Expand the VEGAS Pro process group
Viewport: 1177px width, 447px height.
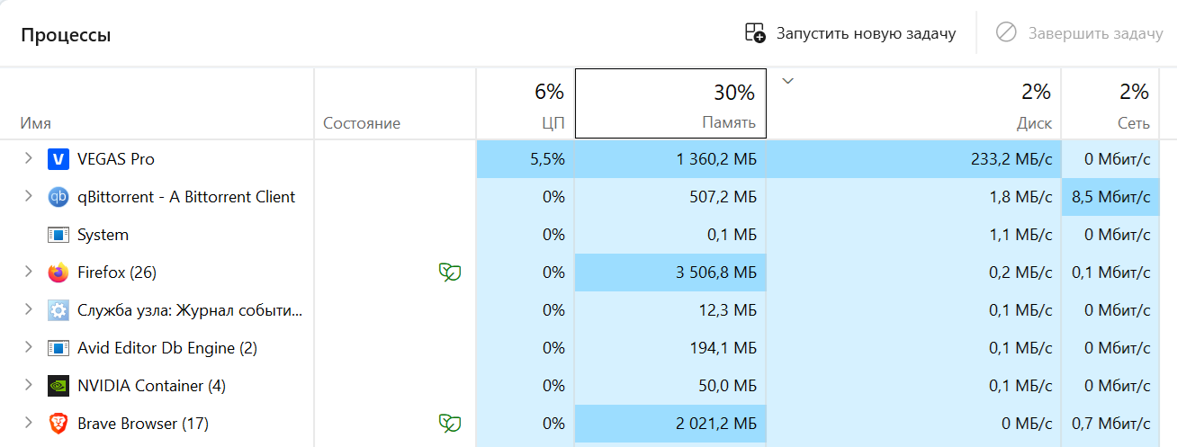[29, 159]
